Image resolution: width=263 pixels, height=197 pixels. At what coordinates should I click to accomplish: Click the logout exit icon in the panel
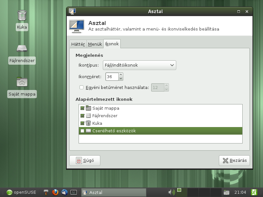click(x=254, y=192)
